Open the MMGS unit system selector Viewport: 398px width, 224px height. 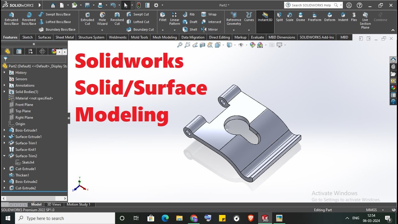pos(371,210)
